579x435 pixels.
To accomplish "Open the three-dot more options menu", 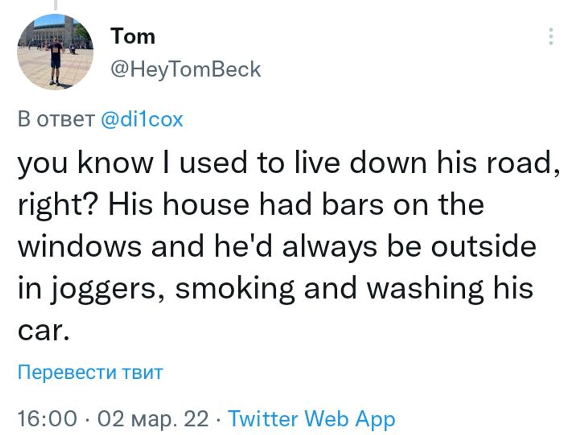I will point(550,36).
